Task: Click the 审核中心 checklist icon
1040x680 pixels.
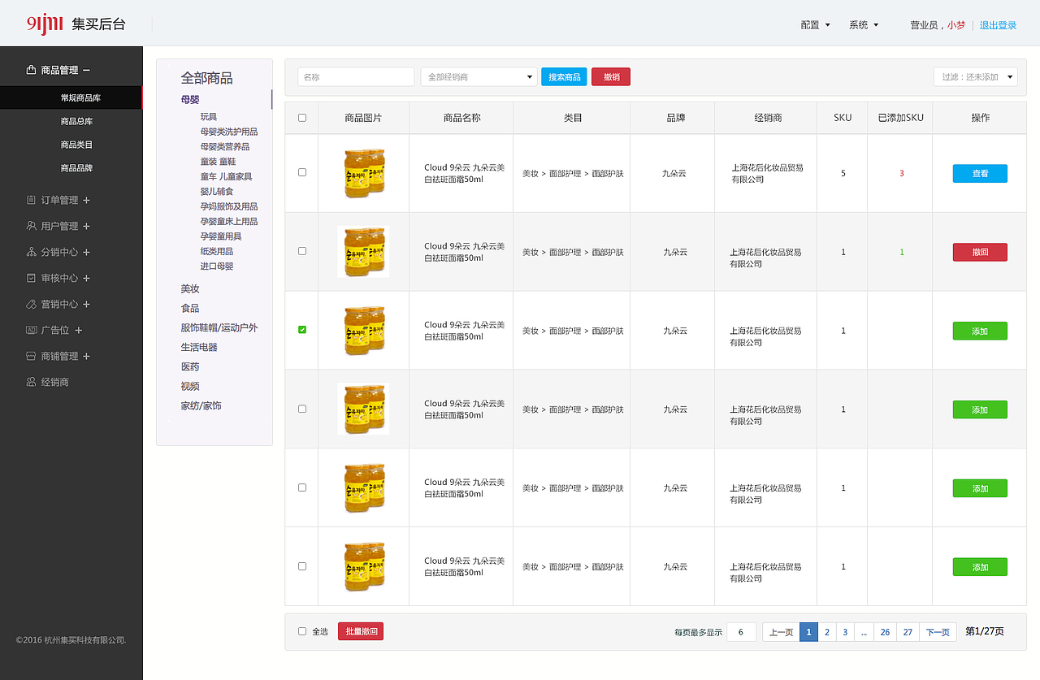Action: tap(31, 278)
